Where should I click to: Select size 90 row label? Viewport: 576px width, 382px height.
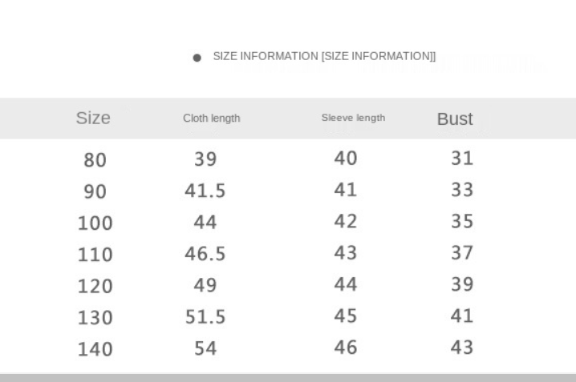coord(95,191)
